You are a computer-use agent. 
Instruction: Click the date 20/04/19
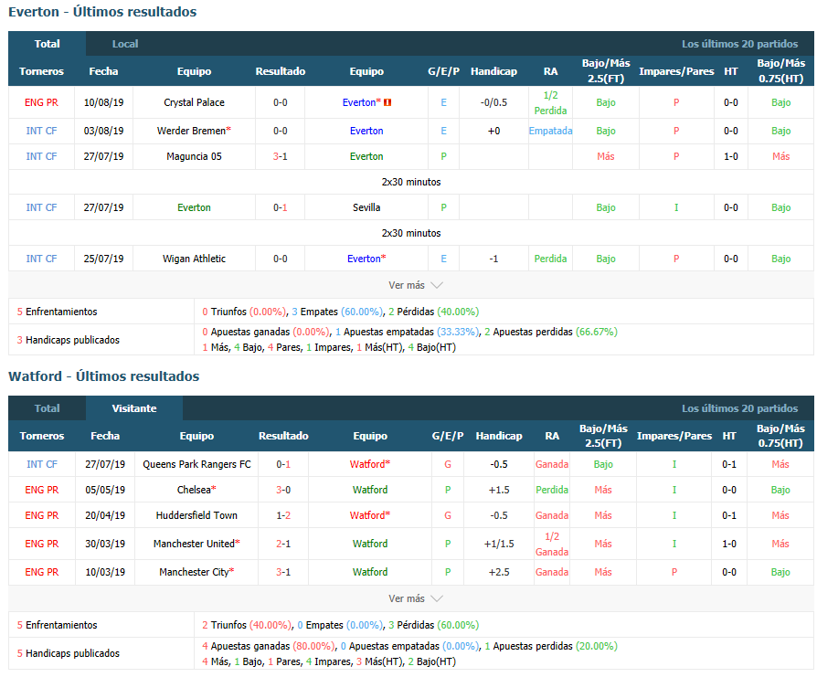click(105, 515)
